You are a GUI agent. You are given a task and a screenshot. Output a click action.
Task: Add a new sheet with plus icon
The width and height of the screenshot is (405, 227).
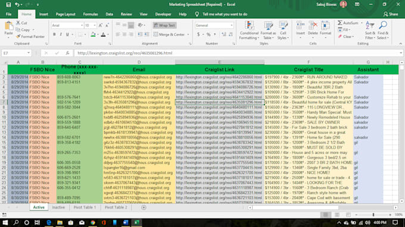pos(144,207)
